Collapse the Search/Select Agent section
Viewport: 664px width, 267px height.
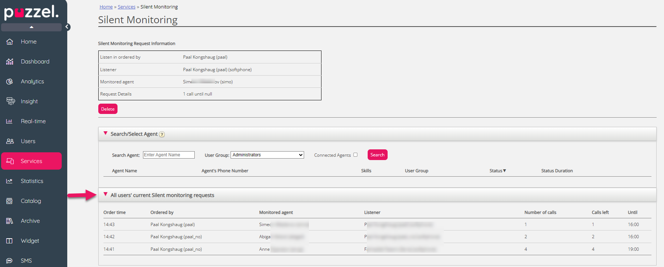(106, 133)
